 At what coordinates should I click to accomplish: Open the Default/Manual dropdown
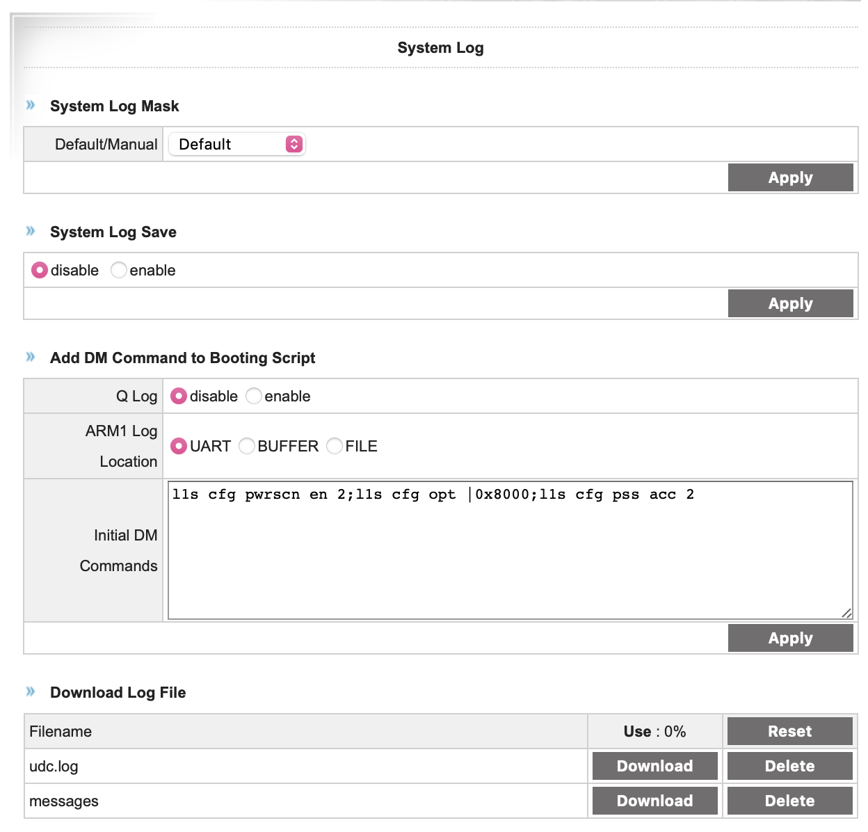coord(236,144)
